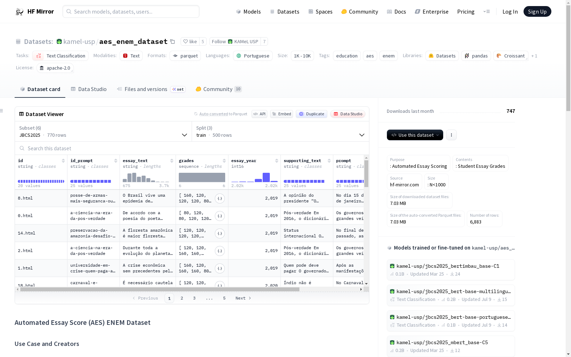Screen dimensions: 571x357
Task: Open the navigation overflow menu icon
Action: (486, 11)
